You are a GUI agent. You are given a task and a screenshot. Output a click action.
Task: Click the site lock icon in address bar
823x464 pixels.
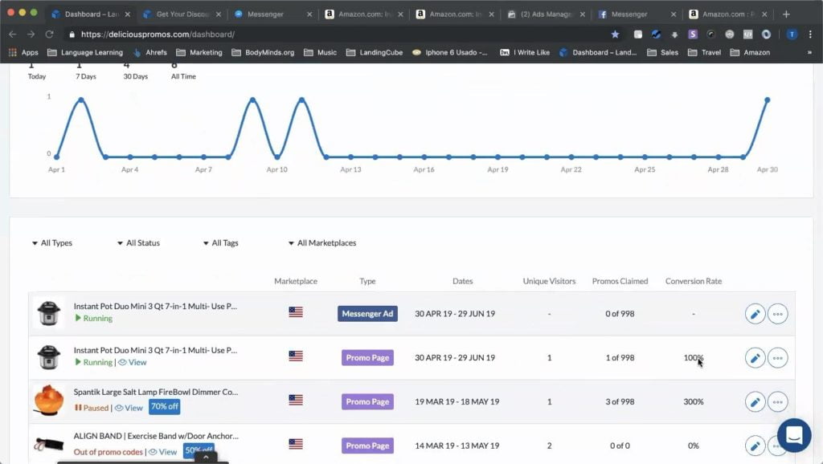(72, 34)
